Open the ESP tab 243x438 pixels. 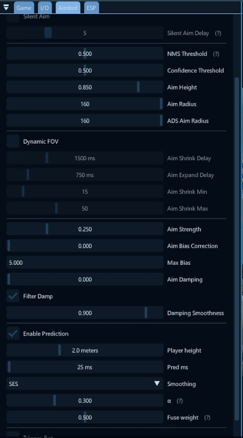pyautogui.click(x=91, y=8)
